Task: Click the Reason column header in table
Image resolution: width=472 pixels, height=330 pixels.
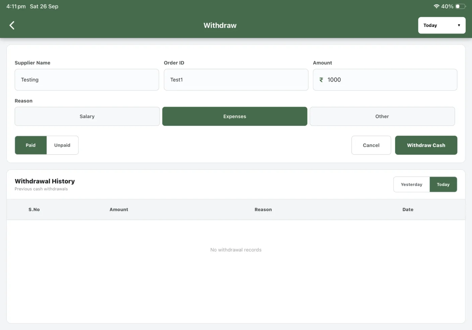Action: 263,210
